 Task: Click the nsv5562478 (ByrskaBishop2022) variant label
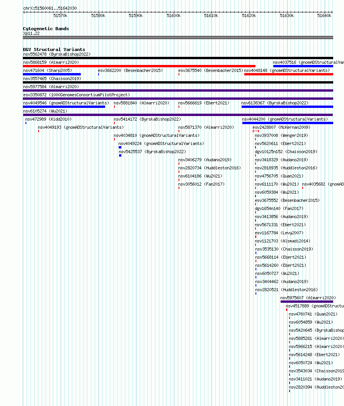tap(57, 55)
